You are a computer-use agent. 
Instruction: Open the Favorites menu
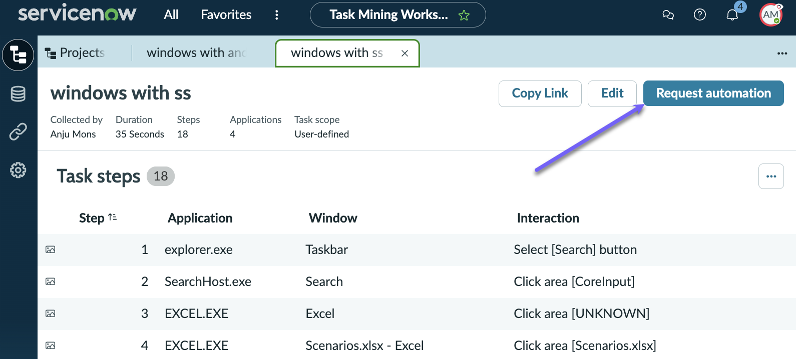[x=226, y=14]
